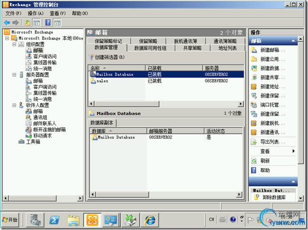Select Mailbox Database copy row in lower list

coord(166,137)
